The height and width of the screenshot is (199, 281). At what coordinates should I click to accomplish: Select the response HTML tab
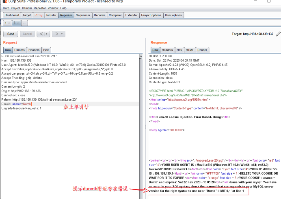[x=190, y=50]
